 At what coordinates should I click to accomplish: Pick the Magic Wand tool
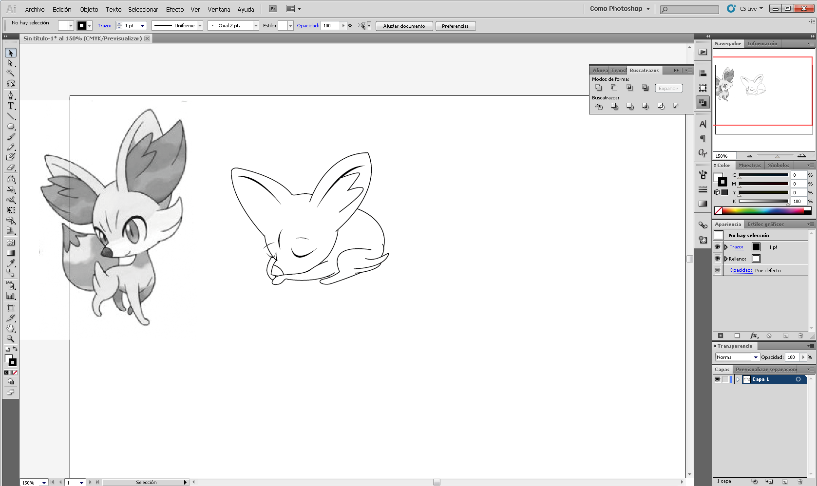pyautogui.click(x=10, y=73)
